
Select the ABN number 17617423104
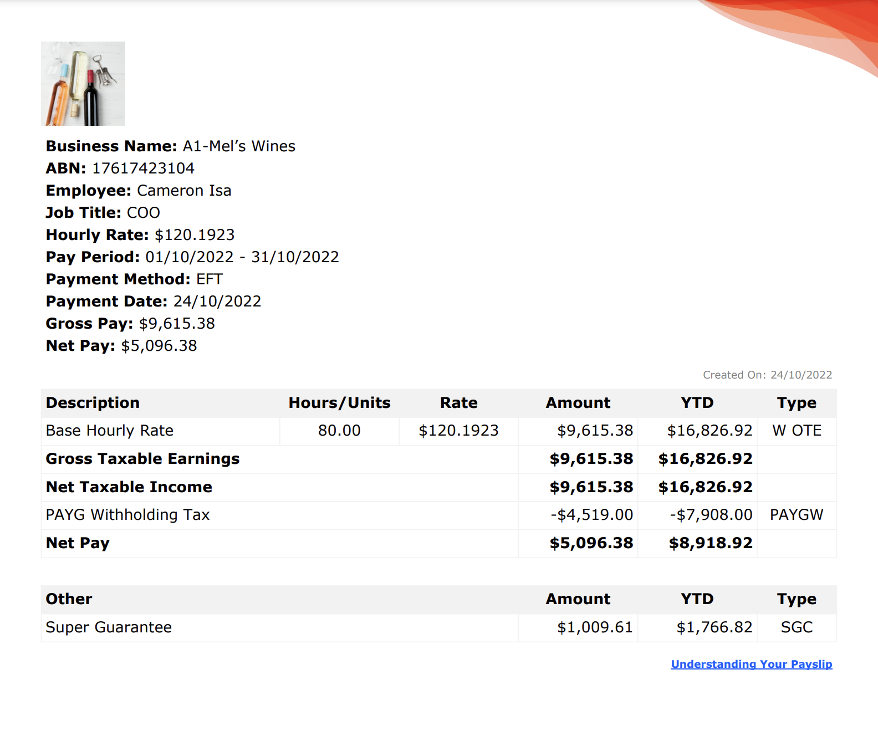pyautogui.click(x=143, y=168)
